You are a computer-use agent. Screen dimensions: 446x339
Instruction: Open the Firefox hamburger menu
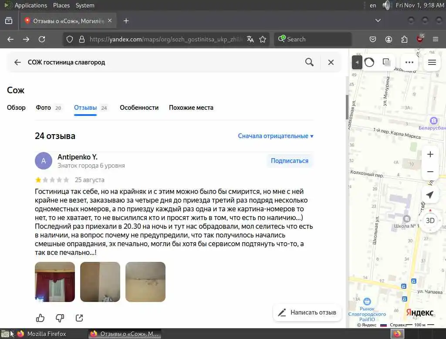[436, 39]
